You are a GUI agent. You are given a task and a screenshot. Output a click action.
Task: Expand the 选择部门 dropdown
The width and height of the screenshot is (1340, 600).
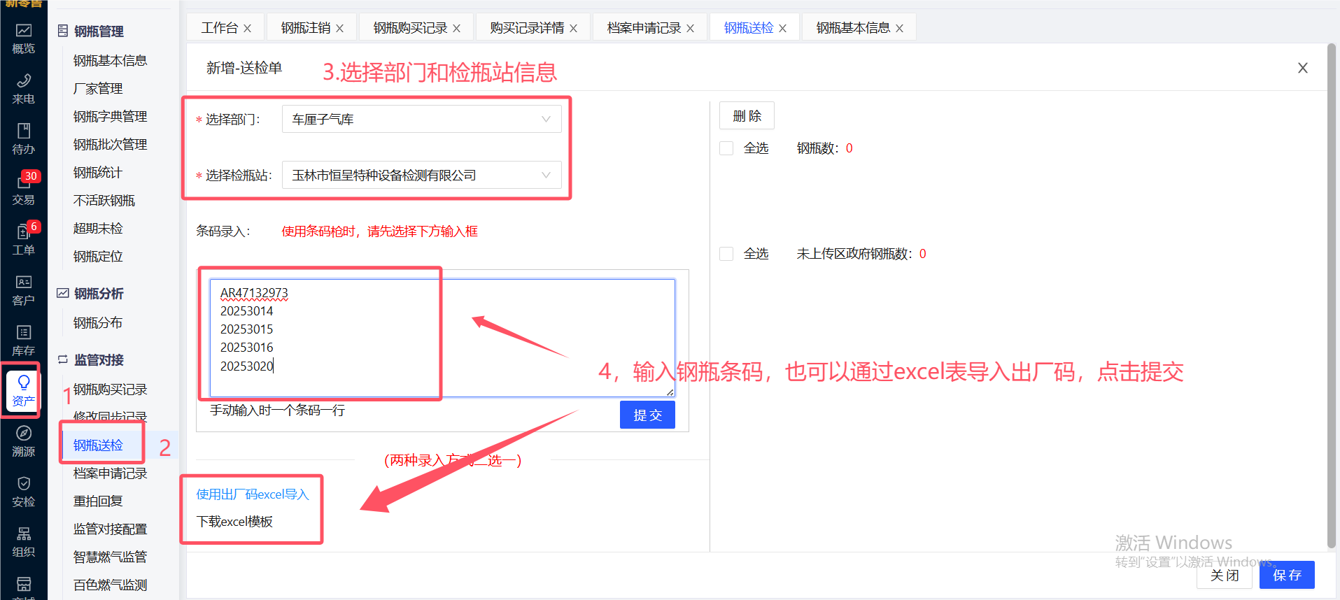pyautogui.click(x=421, y=120)
